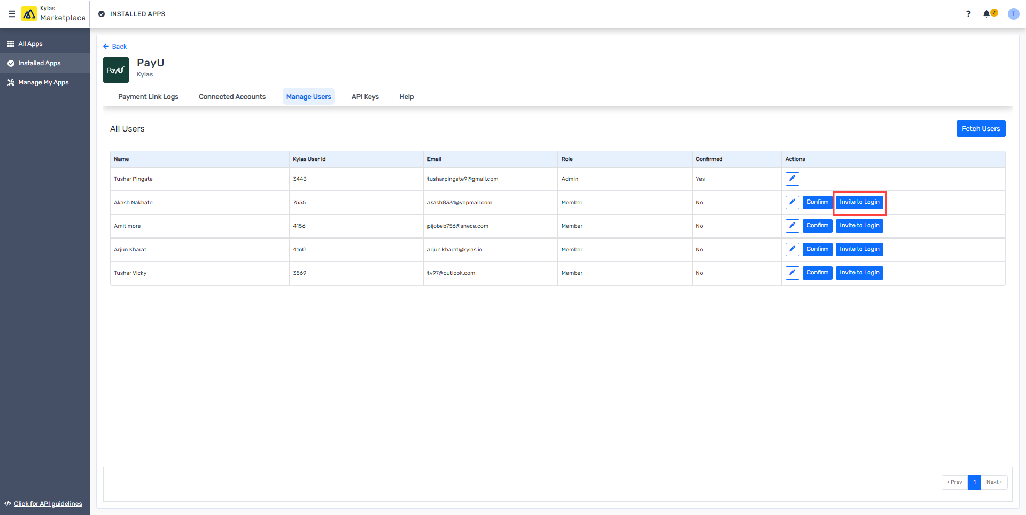
Task: Click edit pencil for Amit more
Action: coord(792,226)
